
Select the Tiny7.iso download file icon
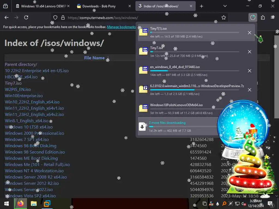click(143, 51)
